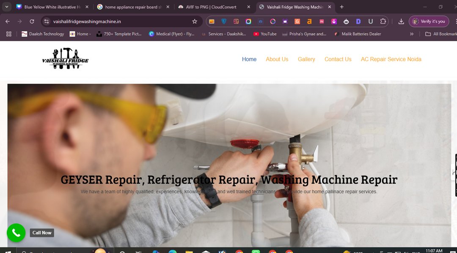The height and width of the screenshot is (253, 457).
Task: Bookmark this page with the star icon
Action: tap(195, 21)
